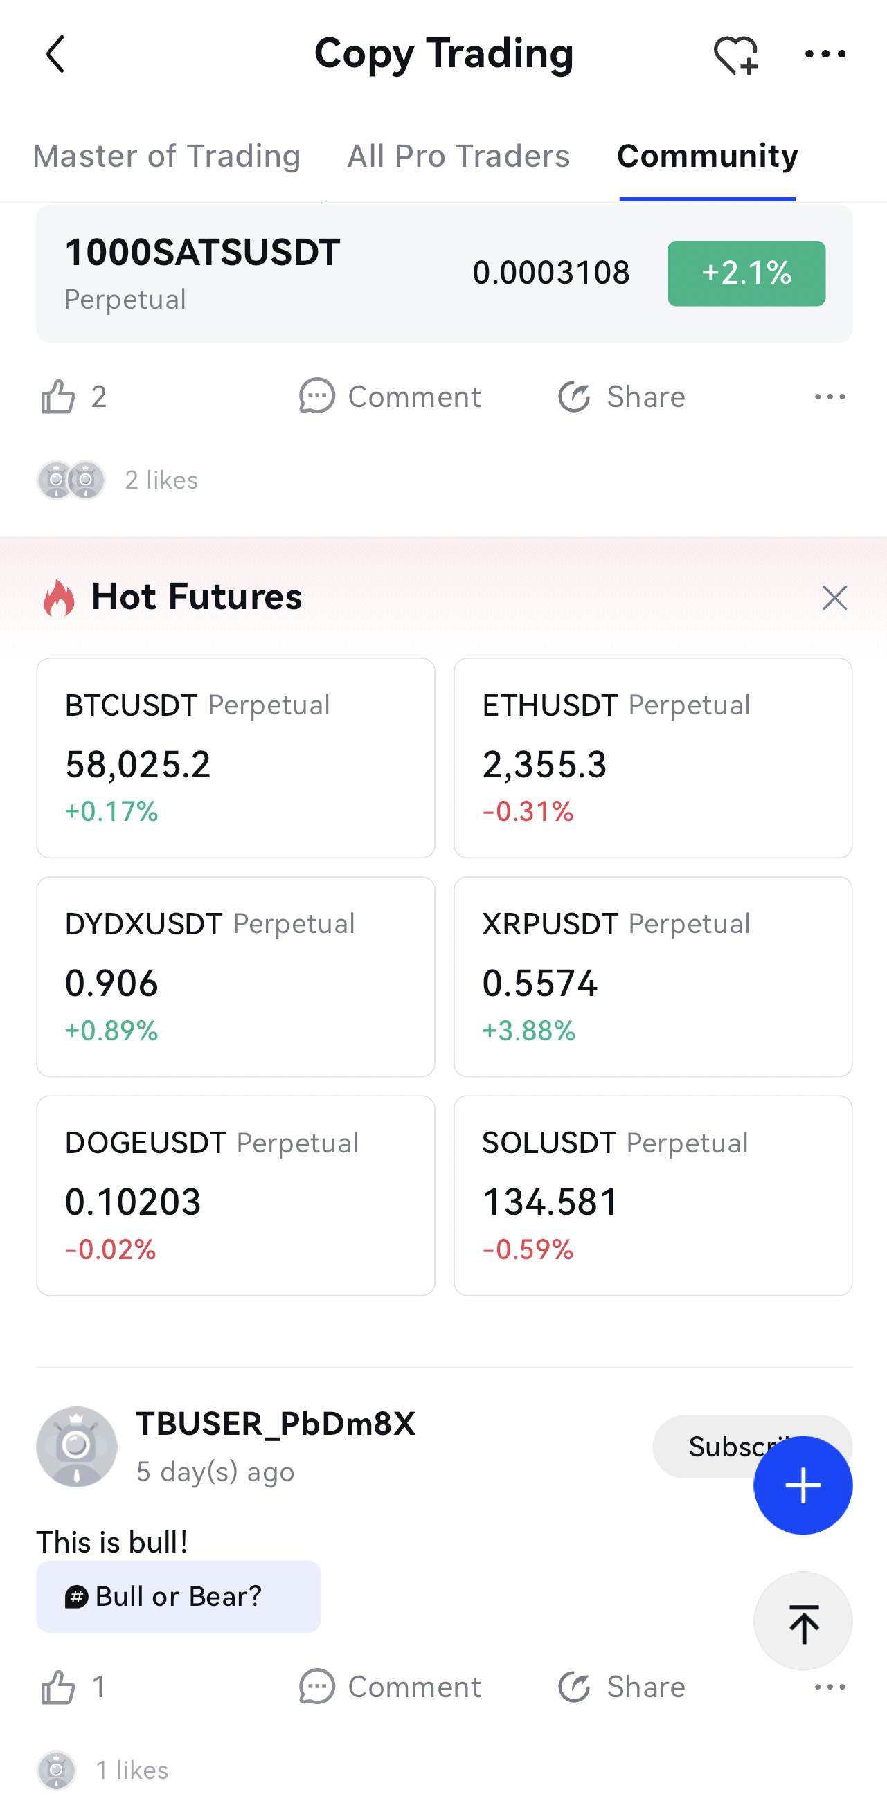This screenshot has width=887, height=1801.
Task: Expand more options for 1000SATSUSDT post
Action: pos(830,397)
